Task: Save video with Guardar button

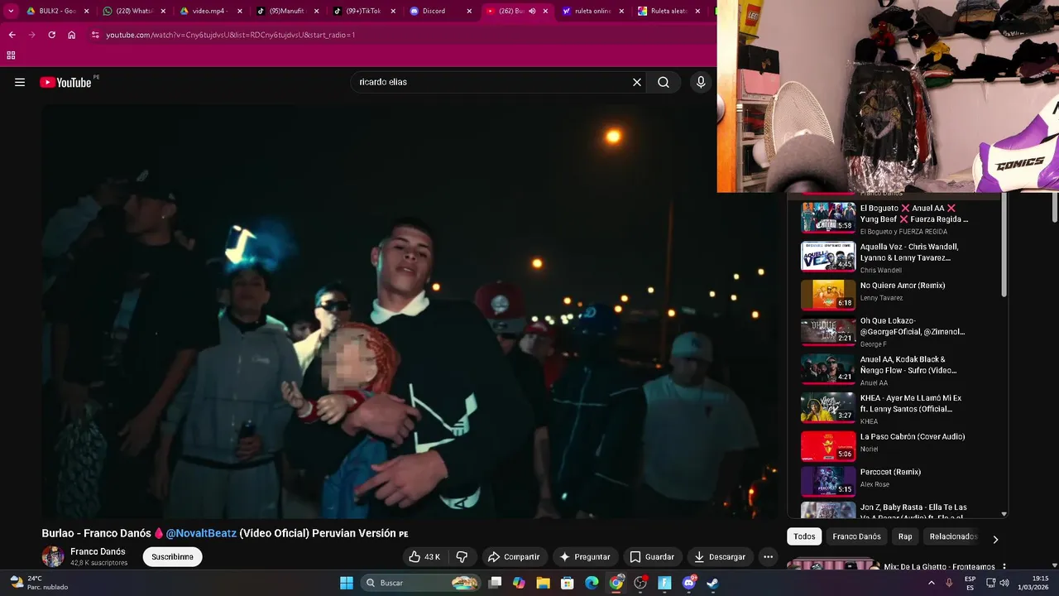Action: [652, 557]
